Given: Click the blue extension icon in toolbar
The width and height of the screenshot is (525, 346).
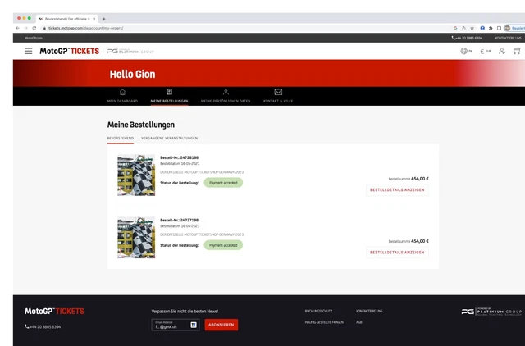Looking at the screenshot, I should coord(482,28).
